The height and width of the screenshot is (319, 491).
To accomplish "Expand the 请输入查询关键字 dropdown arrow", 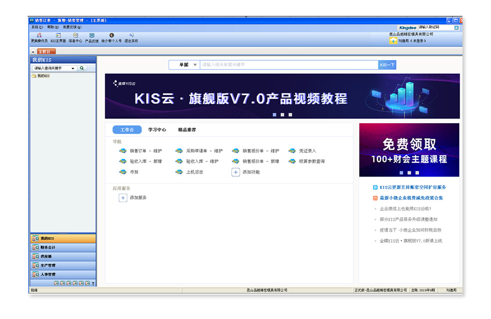I will pyautogui.click(x=73, y=68).
